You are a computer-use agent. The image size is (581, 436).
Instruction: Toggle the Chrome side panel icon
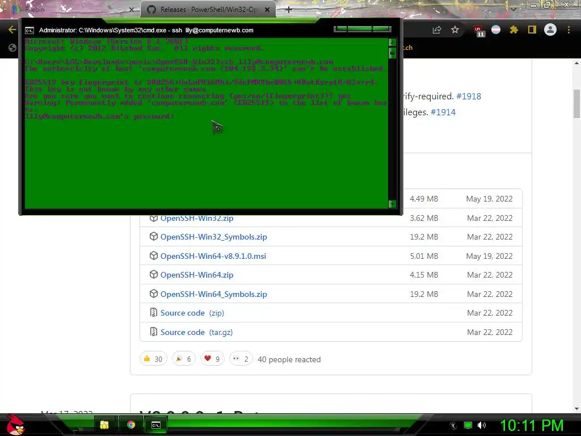click(532, 30)
